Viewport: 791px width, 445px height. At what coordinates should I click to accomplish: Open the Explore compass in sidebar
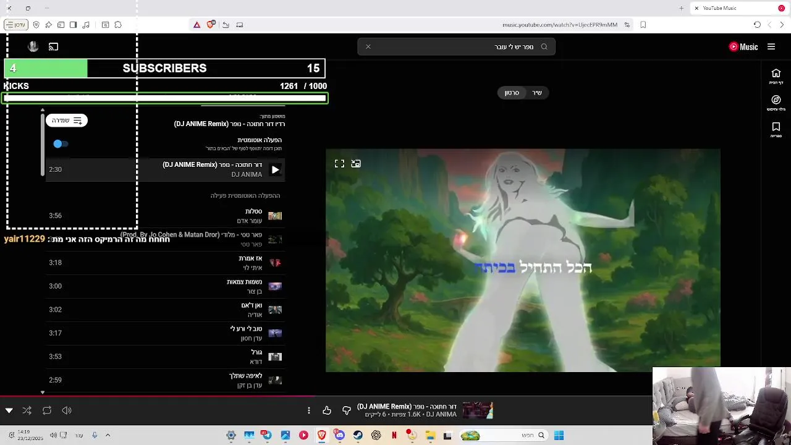[776, 103]
